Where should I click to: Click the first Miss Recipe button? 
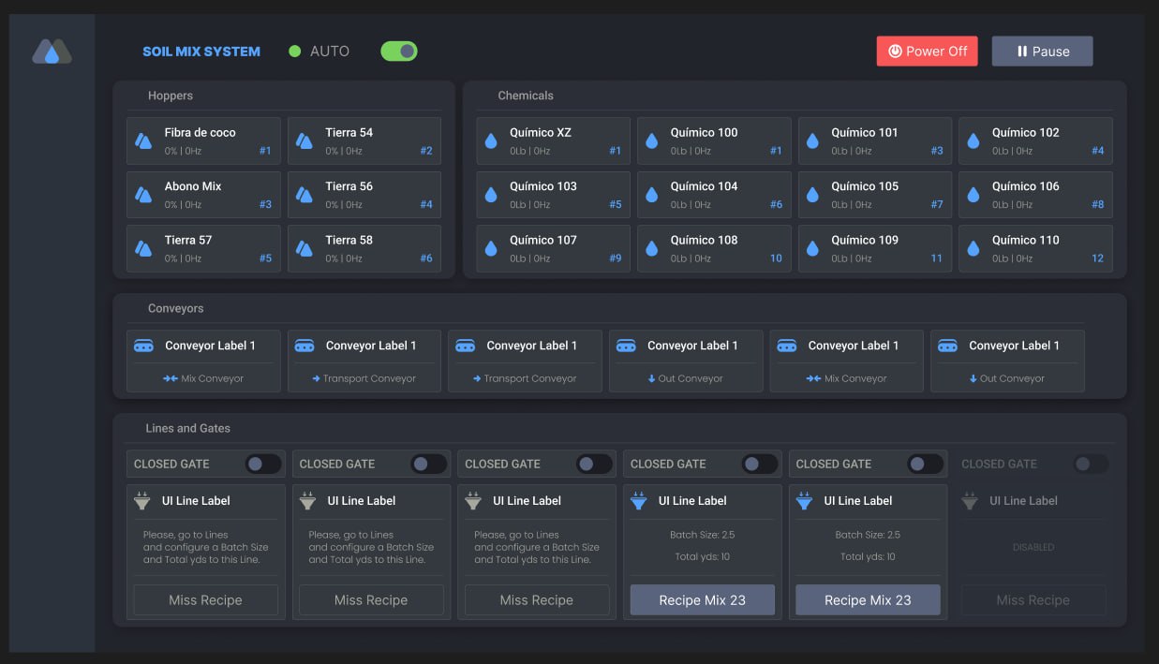pos(205,600)
